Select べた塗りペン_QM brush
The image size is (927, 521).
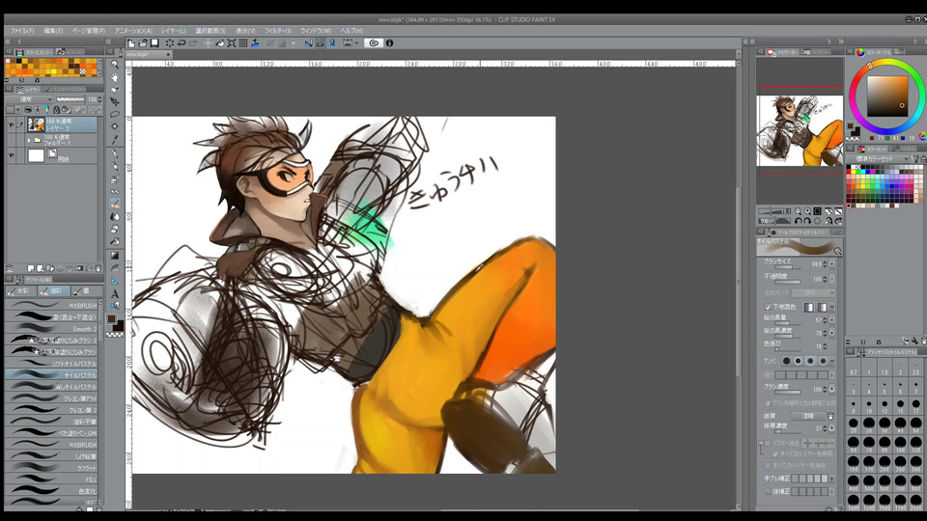tap(52, 433)
